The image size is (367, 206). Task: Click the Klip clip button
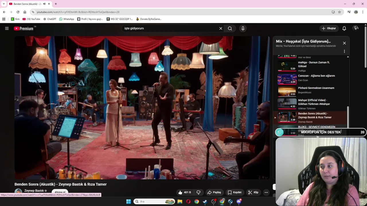click(253, 192)
